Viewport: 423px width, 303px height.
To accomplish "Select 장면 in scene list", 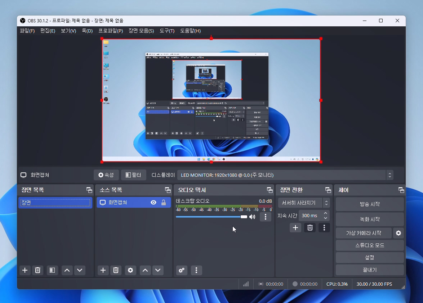I will tap(55, 202).
